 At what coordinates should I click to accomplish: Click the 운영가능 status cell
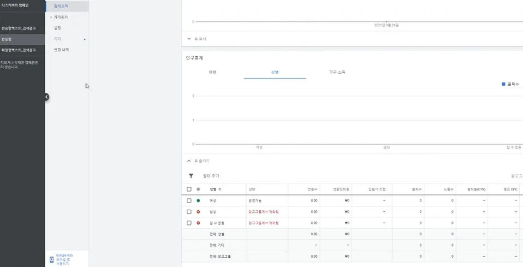[x=255, y=200]
